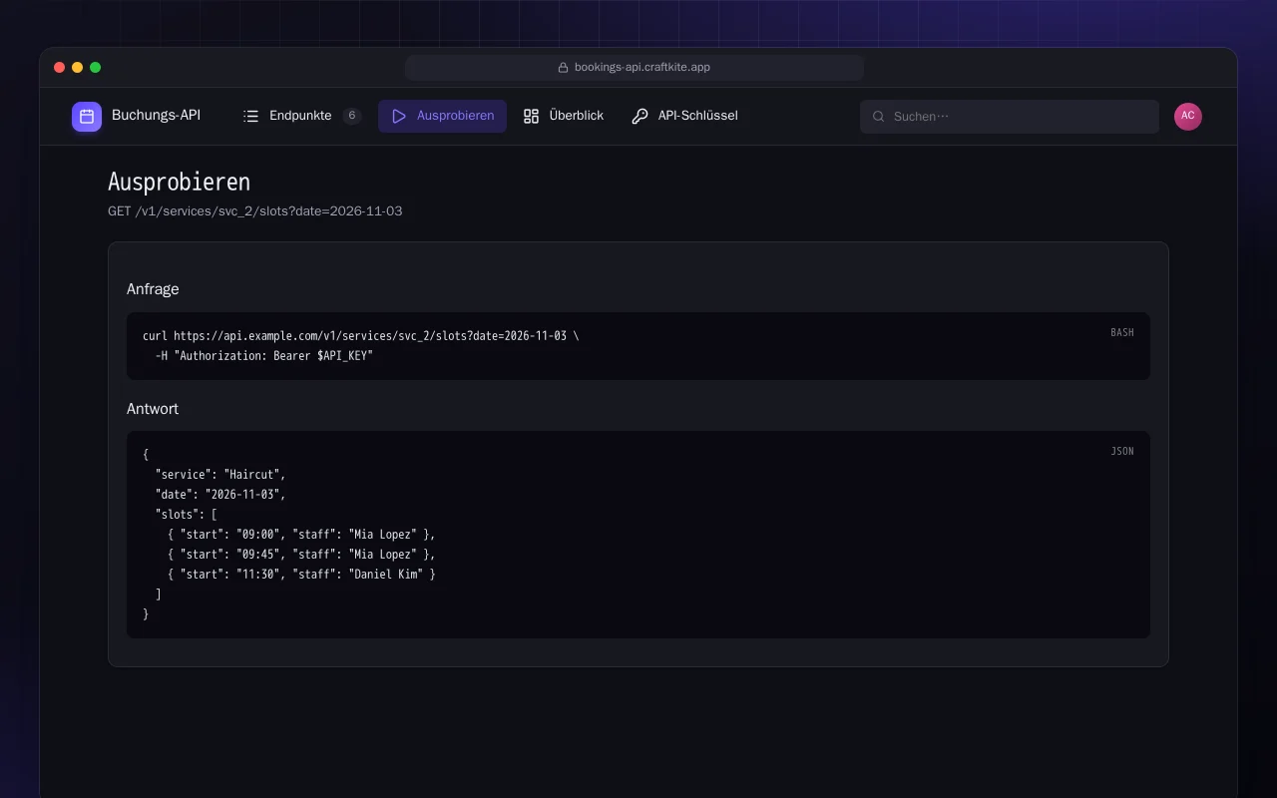Click the Authorization: Bearer $API_KEY header line
The width and height of the screenshot is (1277, 798).
pos(263,356)
